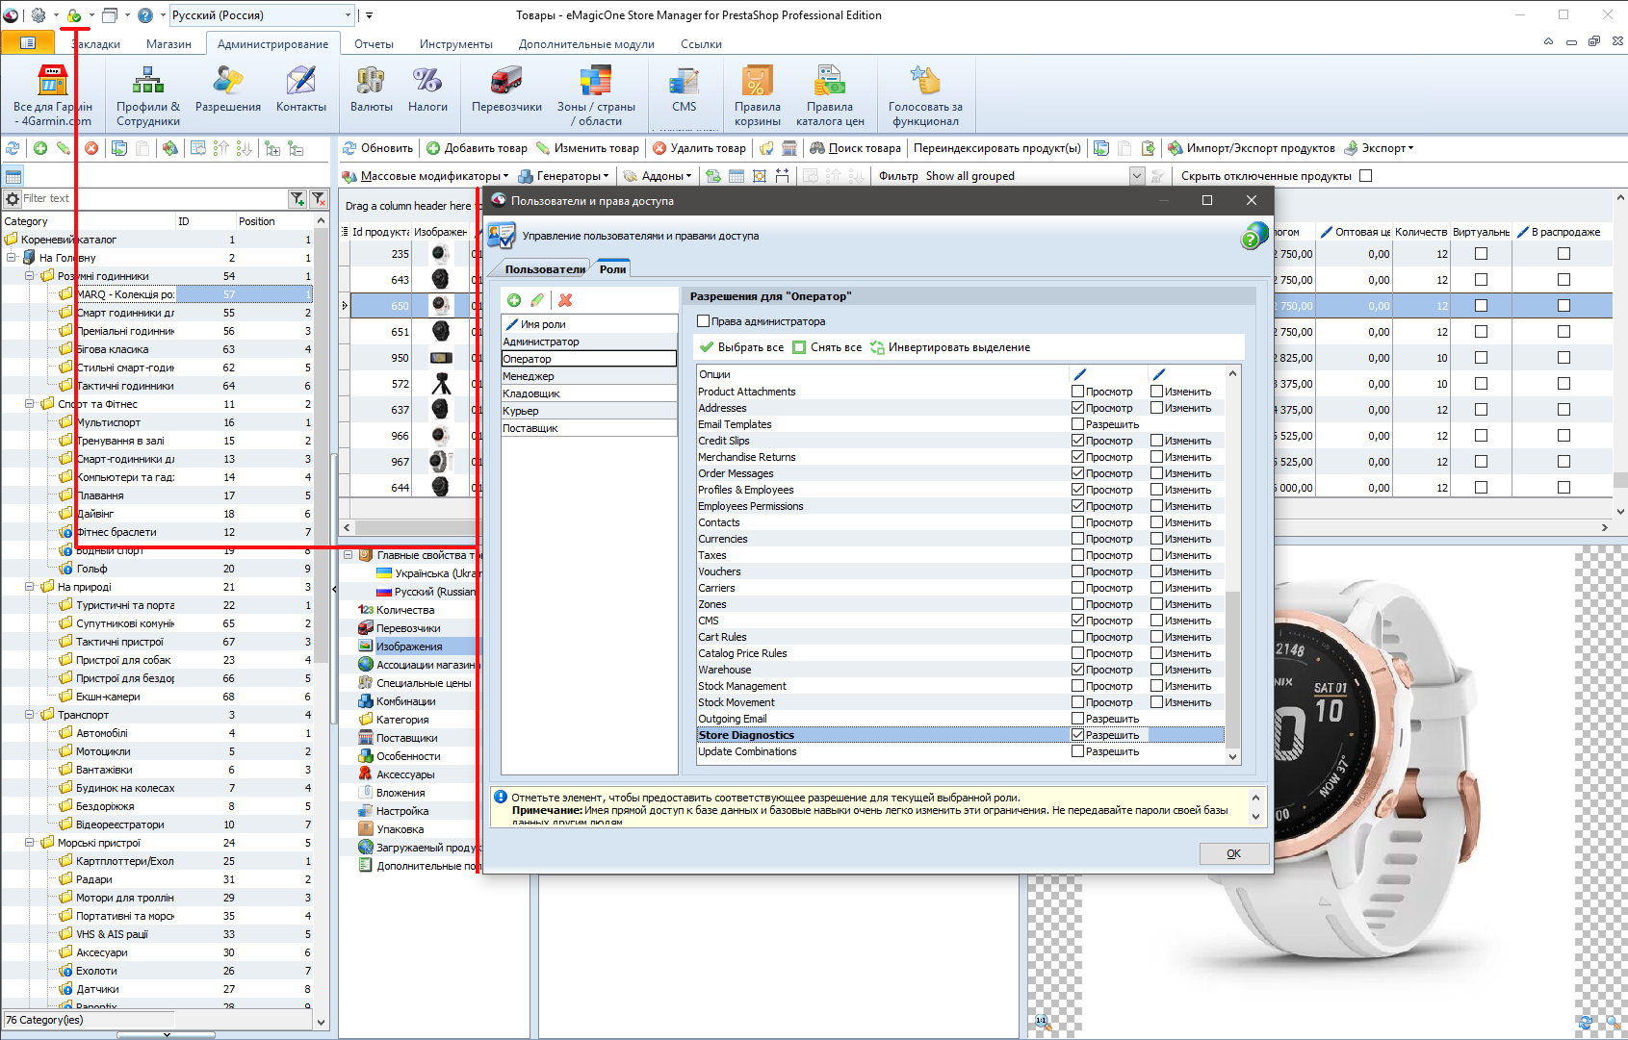Open the Отчеты ribbon tab
The width and height of the screenshot is (1628, 1040).
[374, 44]
